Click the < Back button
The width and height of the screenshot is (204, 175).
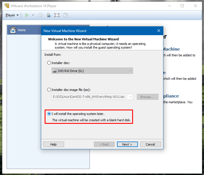tap(104, 144)
